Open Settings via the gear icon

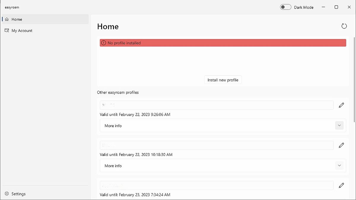point(7,194)
